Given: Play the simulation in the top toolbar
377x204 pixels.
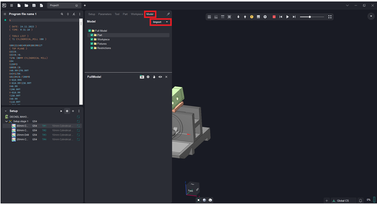Looking at the screenshot, I should coord(287,17).
